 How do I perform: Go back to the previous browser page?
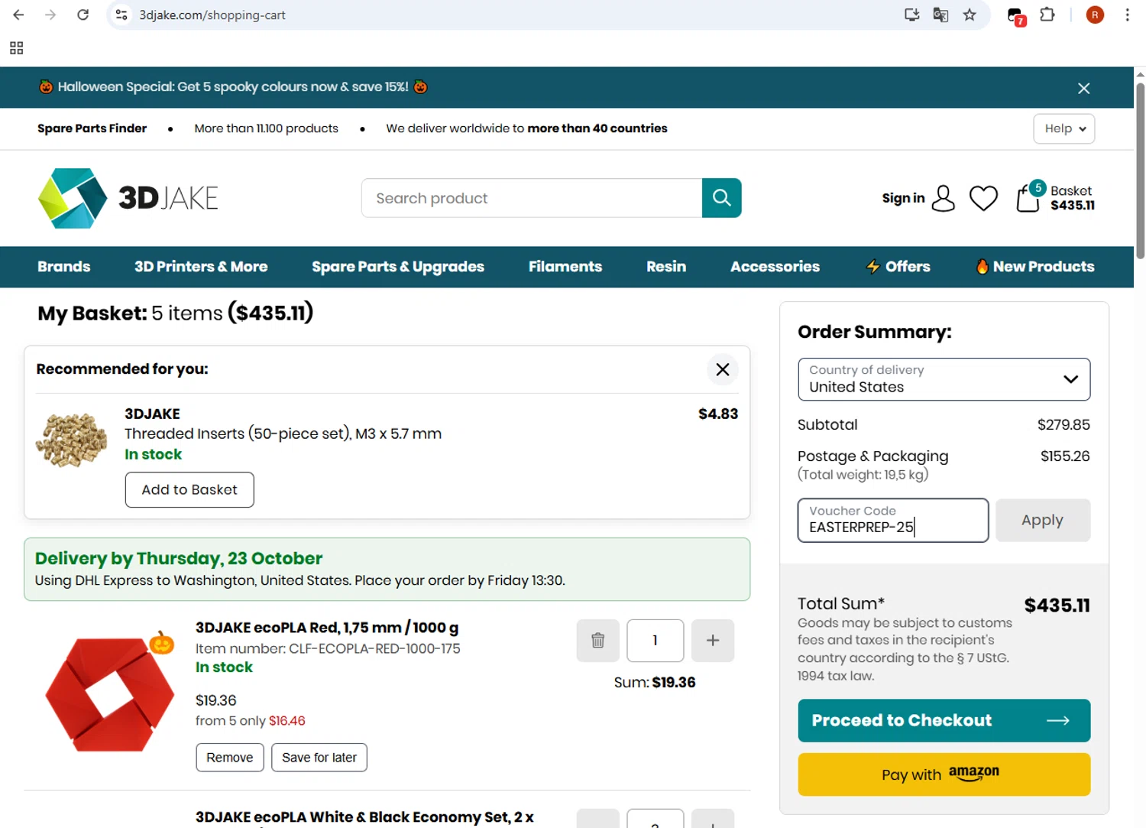(x=18, y=15)
